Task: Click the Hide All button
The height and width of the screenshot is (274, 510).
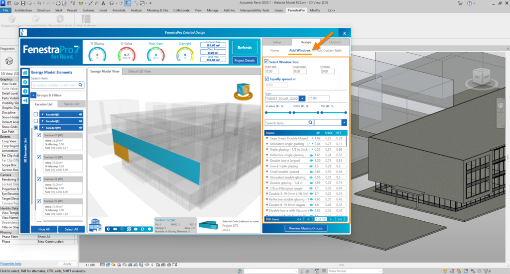Action: (x=44, y=229)
